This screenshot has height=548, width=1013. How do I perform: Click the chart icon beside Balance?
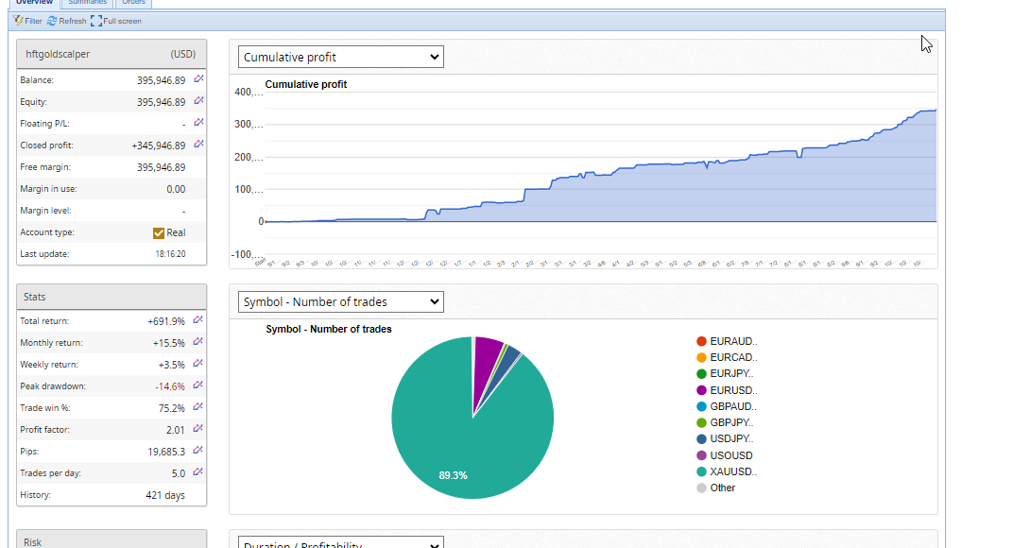coord(198,80)
